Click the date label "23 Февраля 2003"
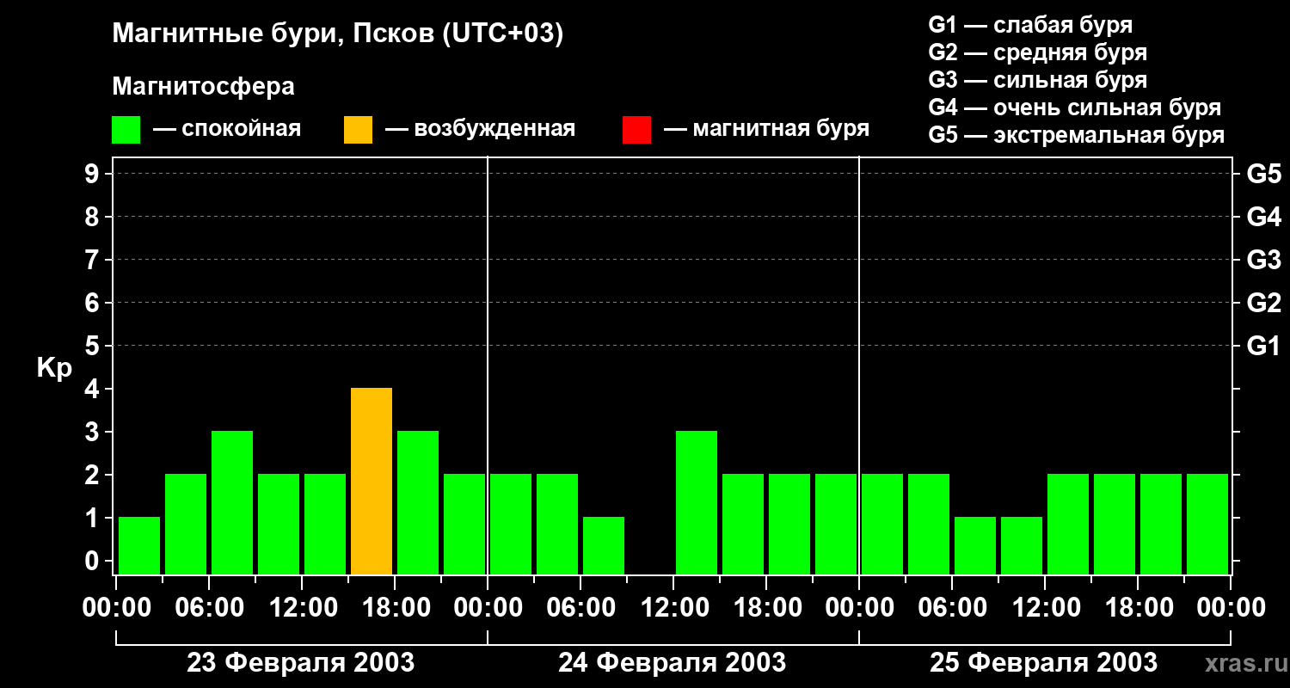Image resolution: width=1290 pixels, height=688 pixels. click(301, 663)
